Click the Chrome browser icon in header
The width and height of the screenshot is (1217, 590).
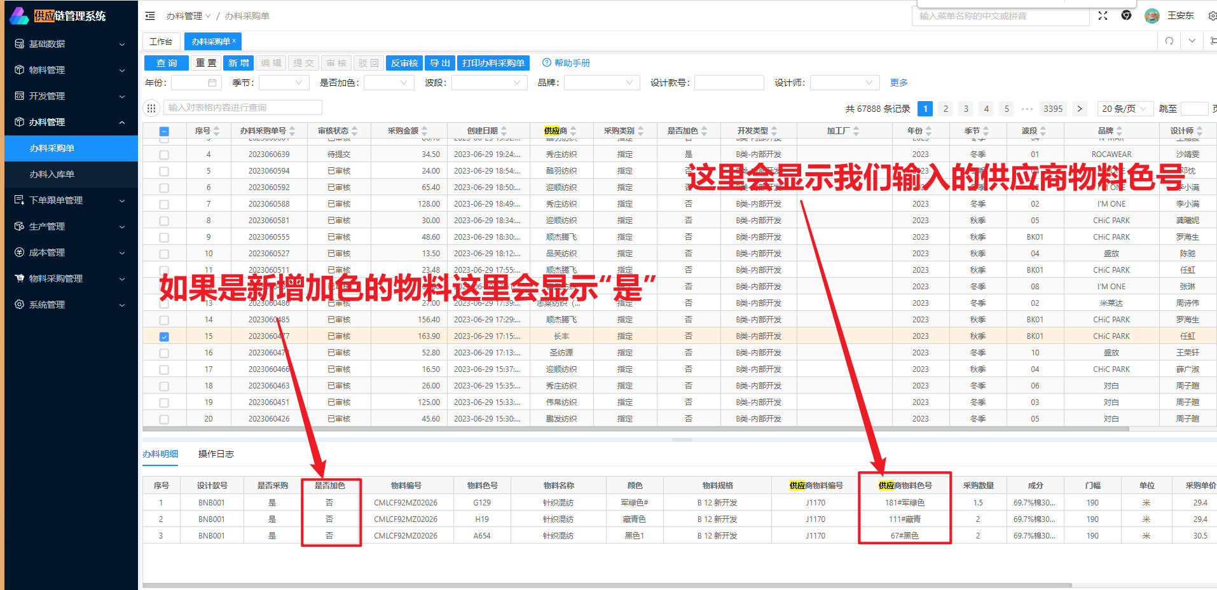point(1126,16)
